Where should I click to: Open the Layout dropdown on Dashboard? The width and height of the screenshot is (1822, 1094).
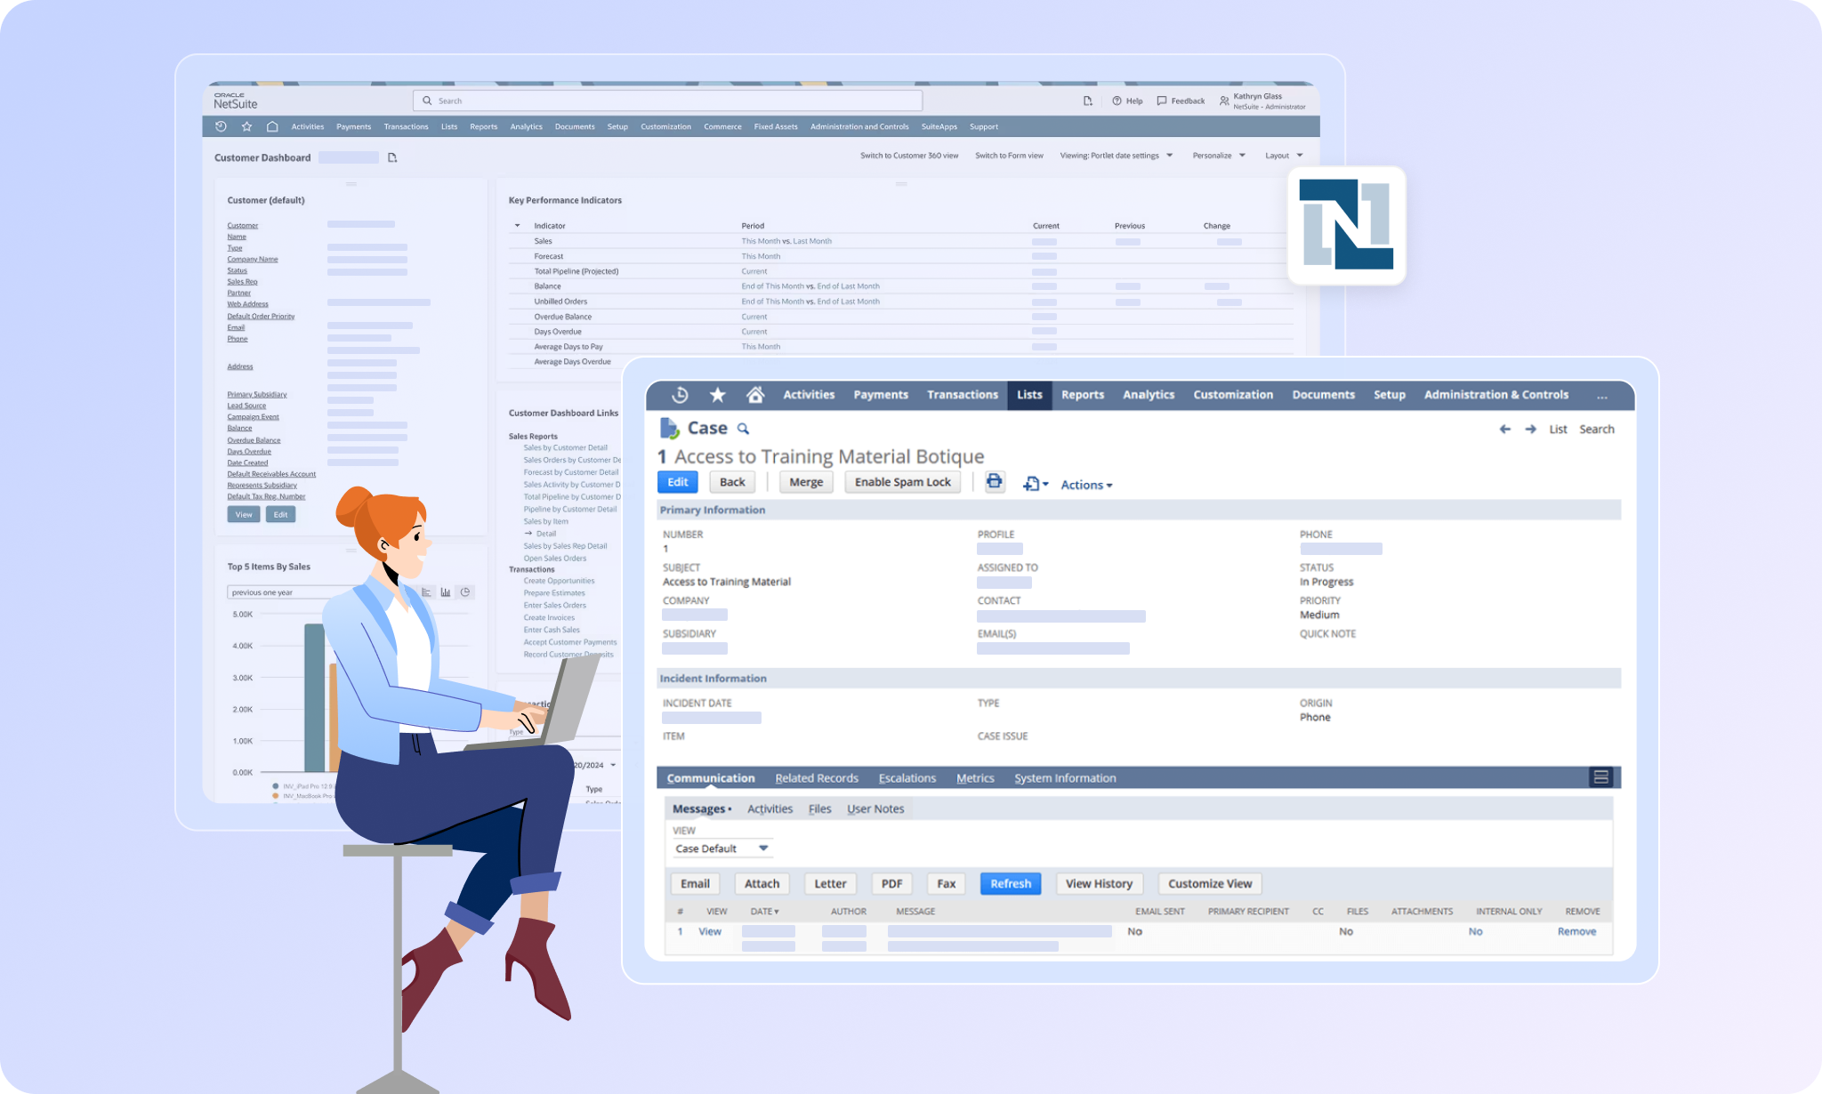coord(1284,156)
